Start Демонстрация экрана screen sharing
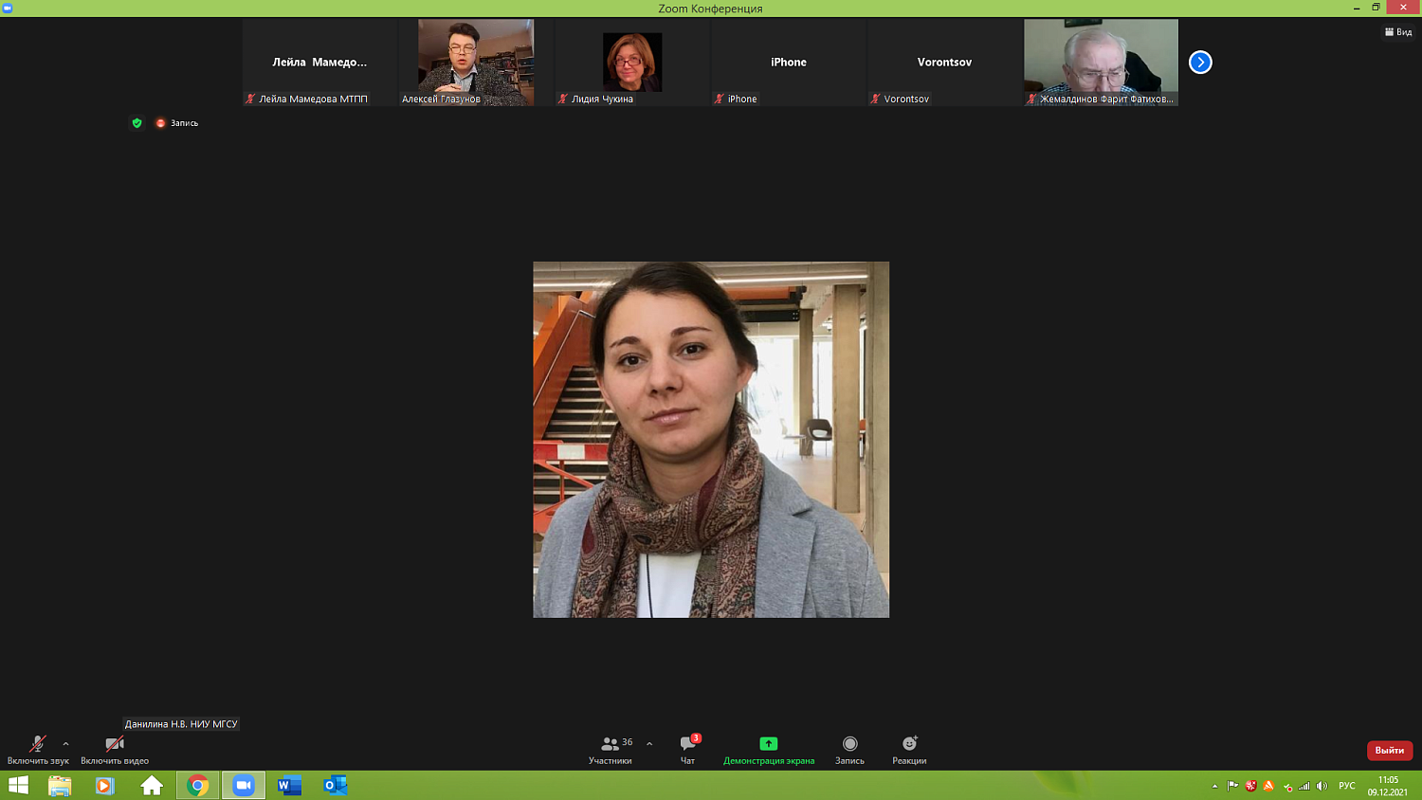This screenshot has height=800, width=1422. point(769,749)
